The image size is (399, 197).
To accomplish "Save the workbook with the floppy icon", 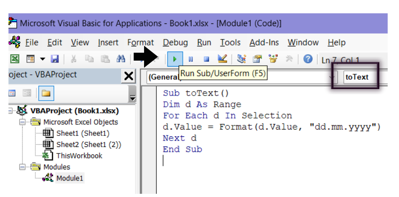I will [x=55, y=59].
